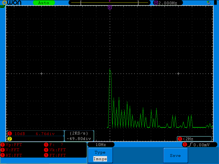Click the green Auto status indicator
This screenshot has height=164, width=219.
click(44, 3)
